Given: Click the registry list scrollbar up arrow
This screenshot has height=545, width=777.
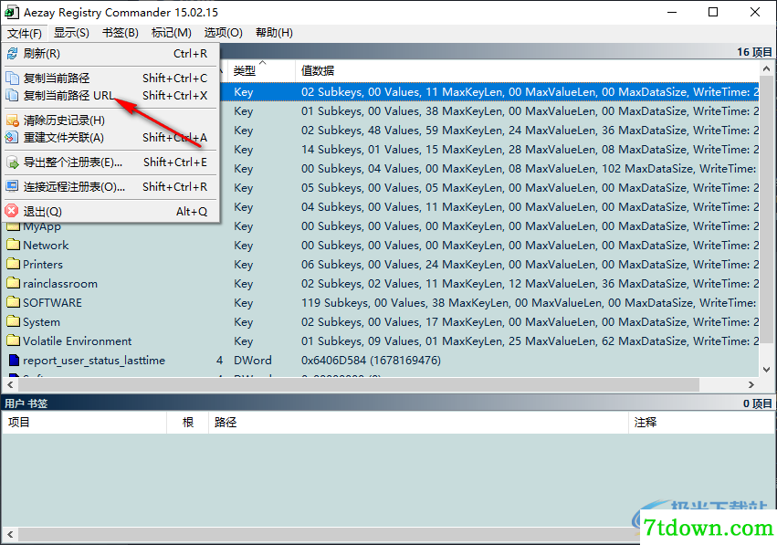Looking at the screenshot, I should pos(766,68).
